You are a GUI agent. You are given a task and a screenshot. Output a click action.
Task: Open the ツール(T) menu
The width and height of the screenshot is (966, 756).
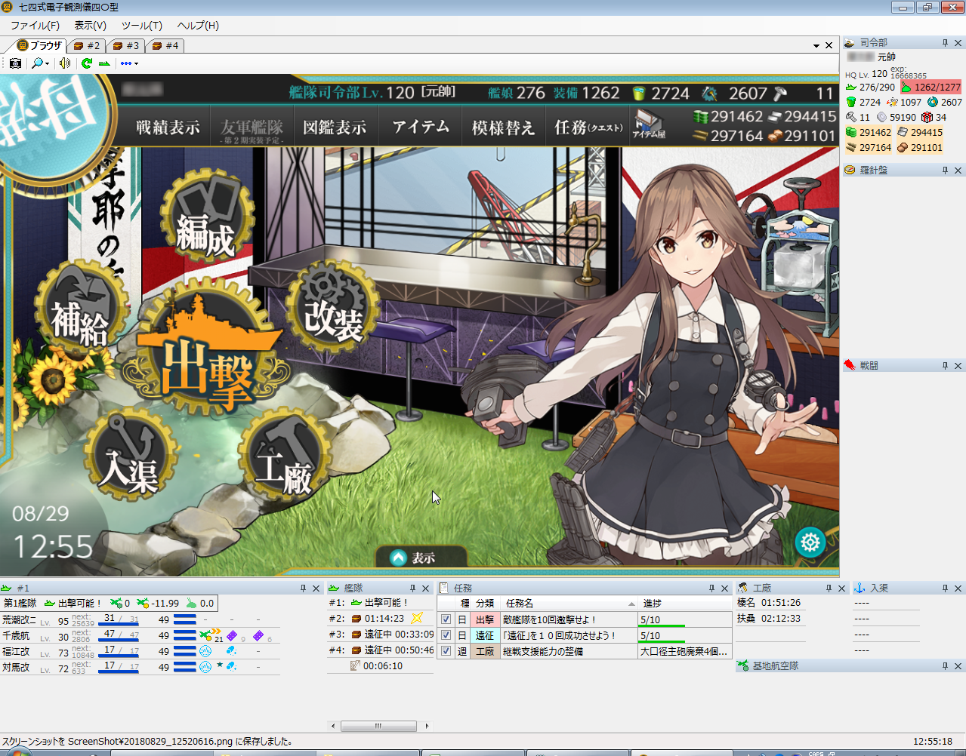click(x=142, y=25)
